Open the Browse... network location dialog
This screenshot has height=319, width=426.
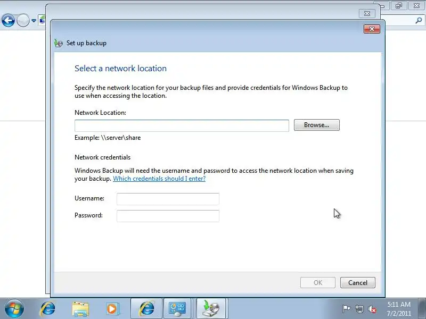point(316,125)
